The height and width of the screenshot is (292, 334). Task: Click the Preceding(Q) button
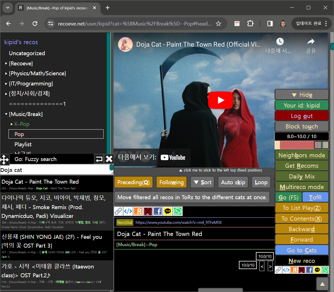(134, 182)
